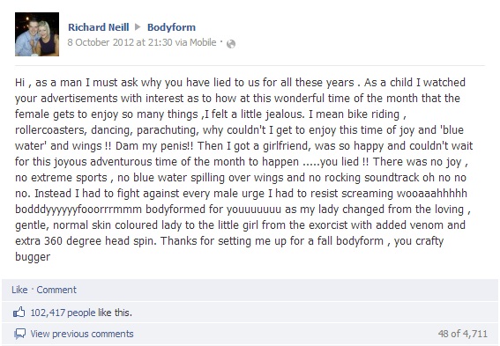
Task: Click the '48 of 4,711' comment counter
Action: (x=463, y=334)
